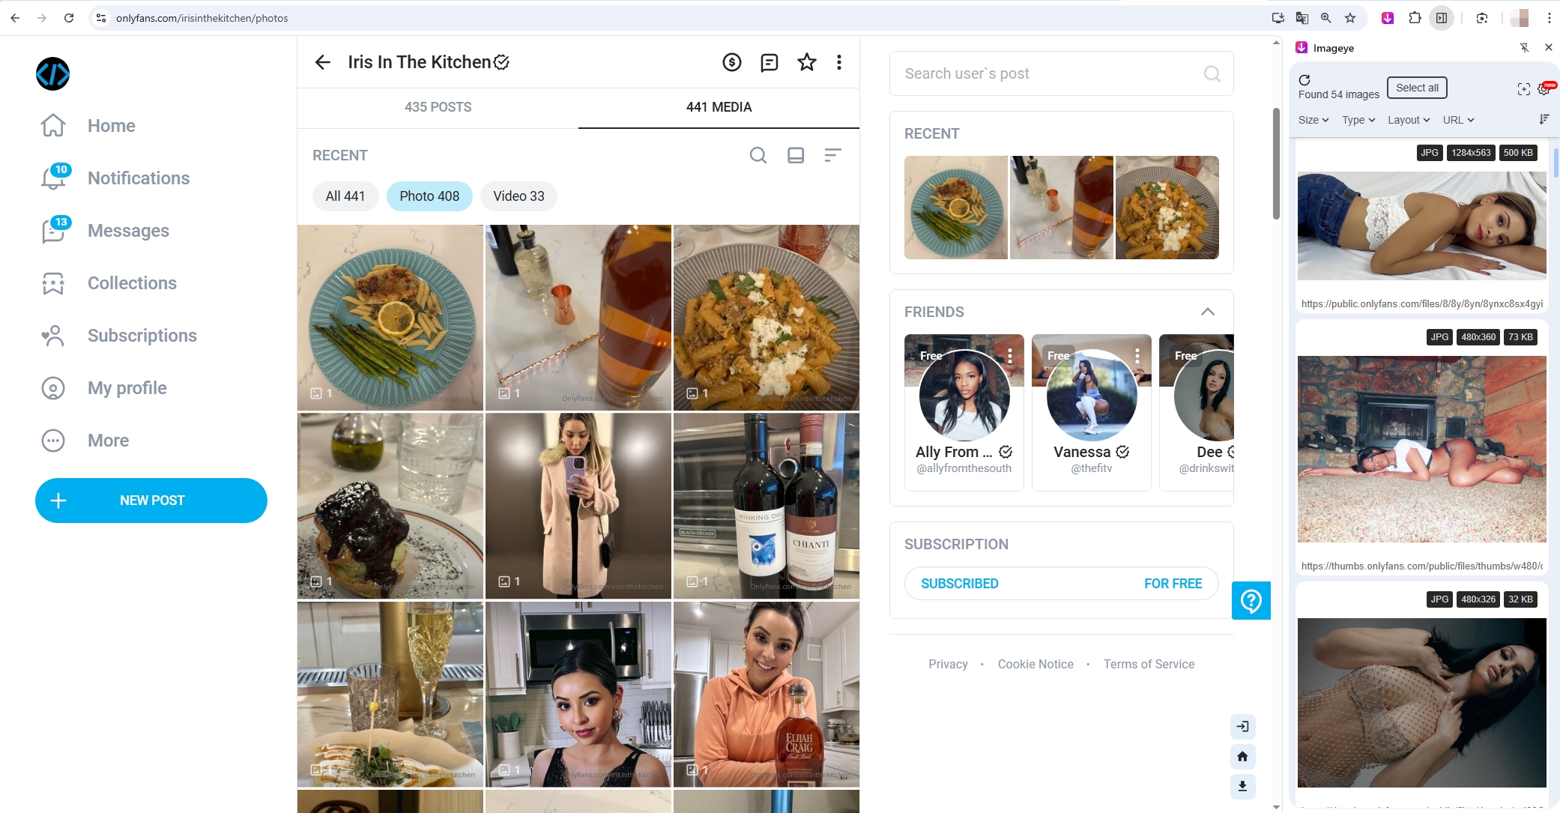
Task: Open the pink coat mirror selfie thumbnail
Action: pyautogui.click(x=578, y=506)
